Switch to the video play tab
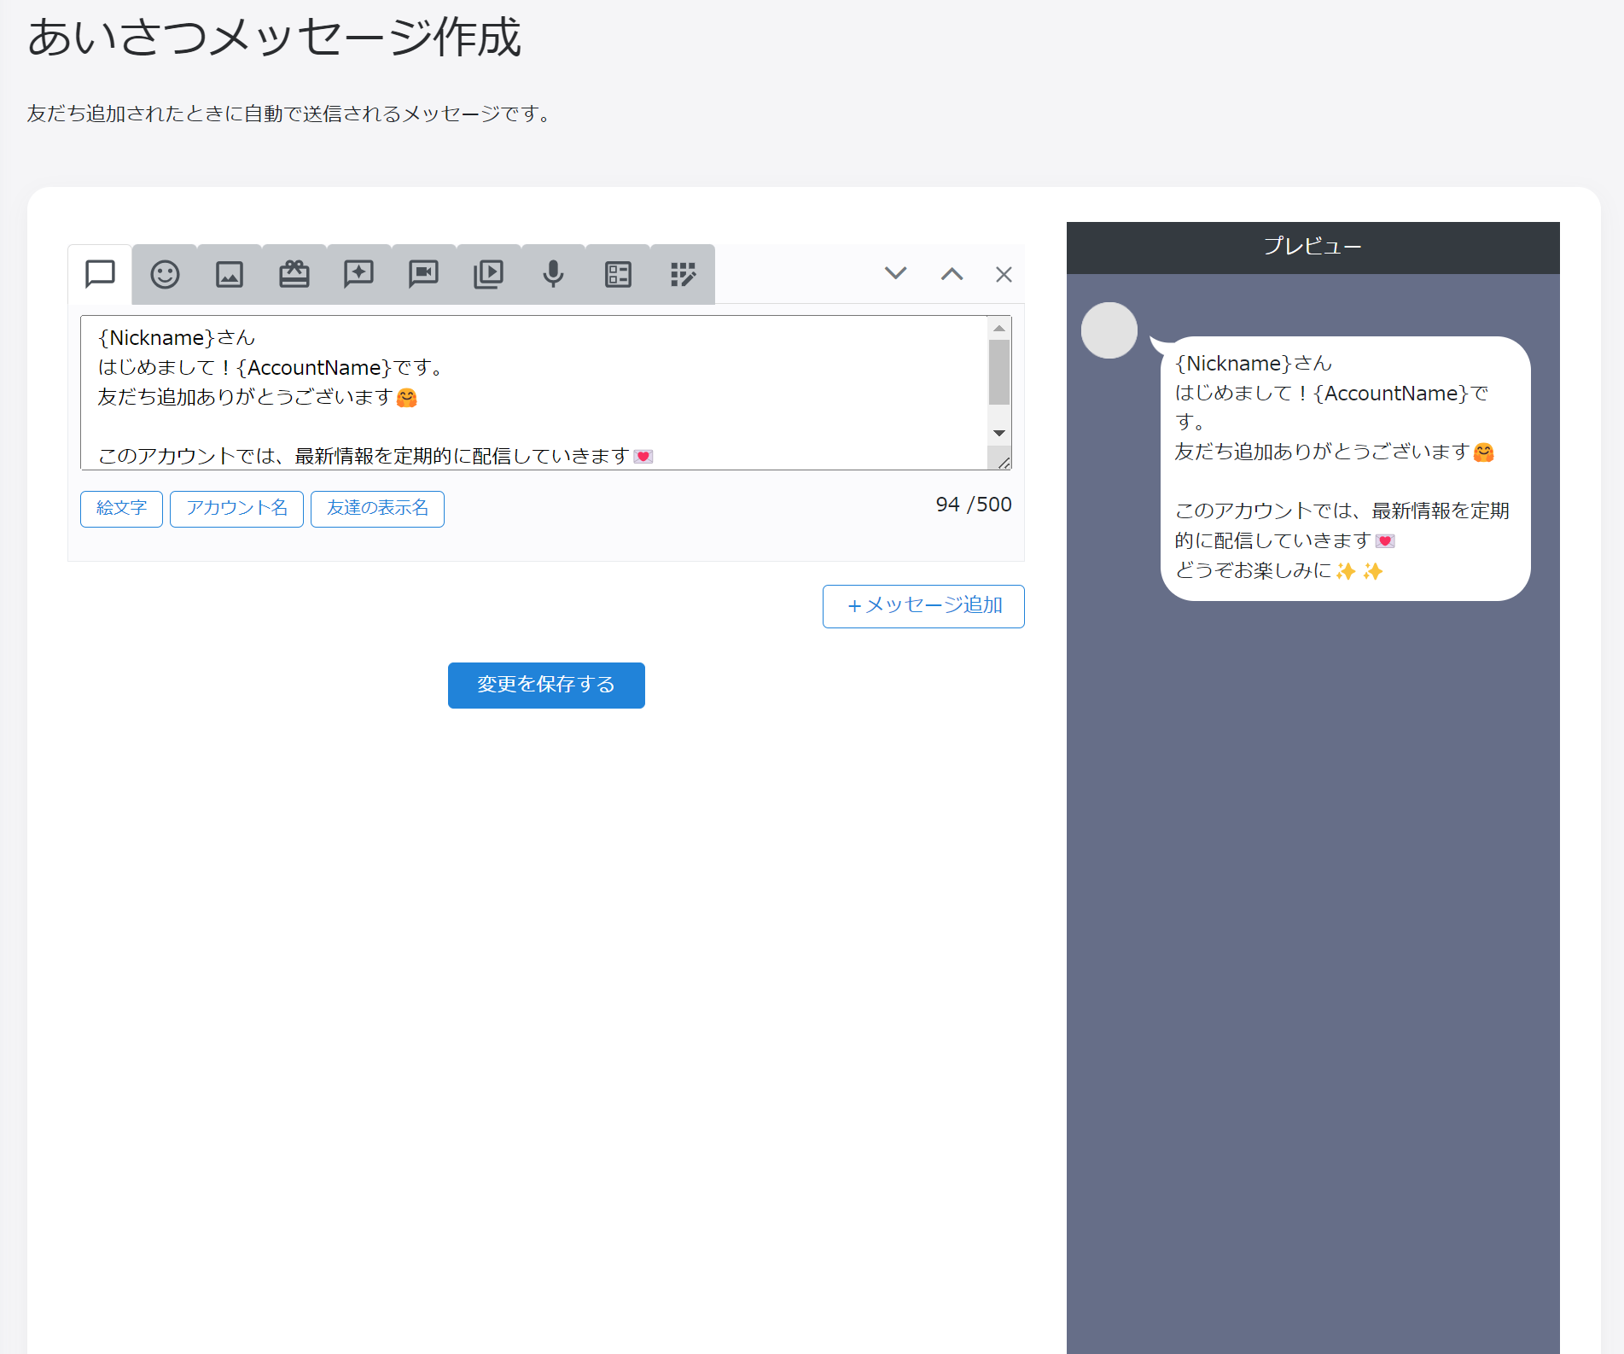1624x1354 pixels. pyautogui.click(x=489, y=274)
